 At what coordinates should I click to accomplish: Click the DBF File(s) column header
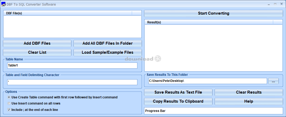pyautogui.click(x=68, y=13)
